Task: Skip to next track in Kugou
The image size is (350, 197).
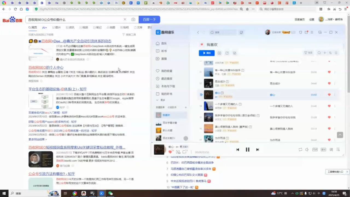Action: pyautogui.click(x=257, y=150)
